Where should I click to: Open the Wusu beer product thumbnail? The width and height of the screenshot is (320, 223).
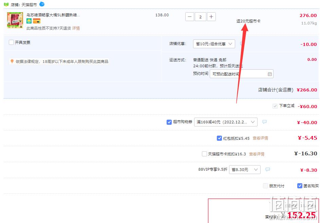(x=15, y=20)
